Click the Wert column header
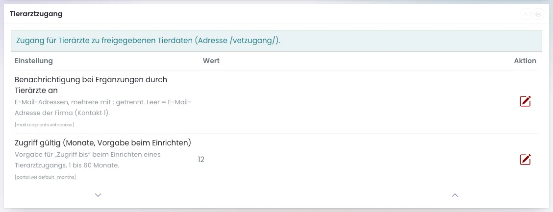Viewport: 553px width, 212px height. coord(211,61)
